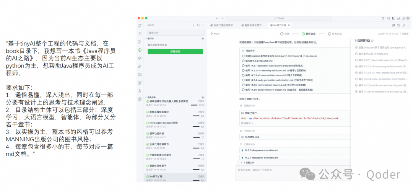Go back with the left arrow
Screen dimensions: 413x191
click(x=217, y=18)
